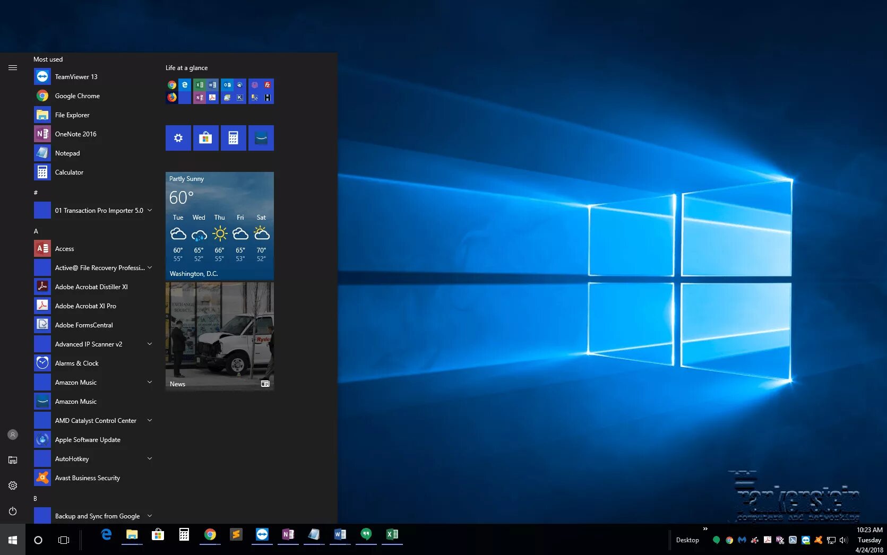Click the Malwarebytes system tray icon
The height and width of the screenshot is (555, 887).
click(742, 540)
